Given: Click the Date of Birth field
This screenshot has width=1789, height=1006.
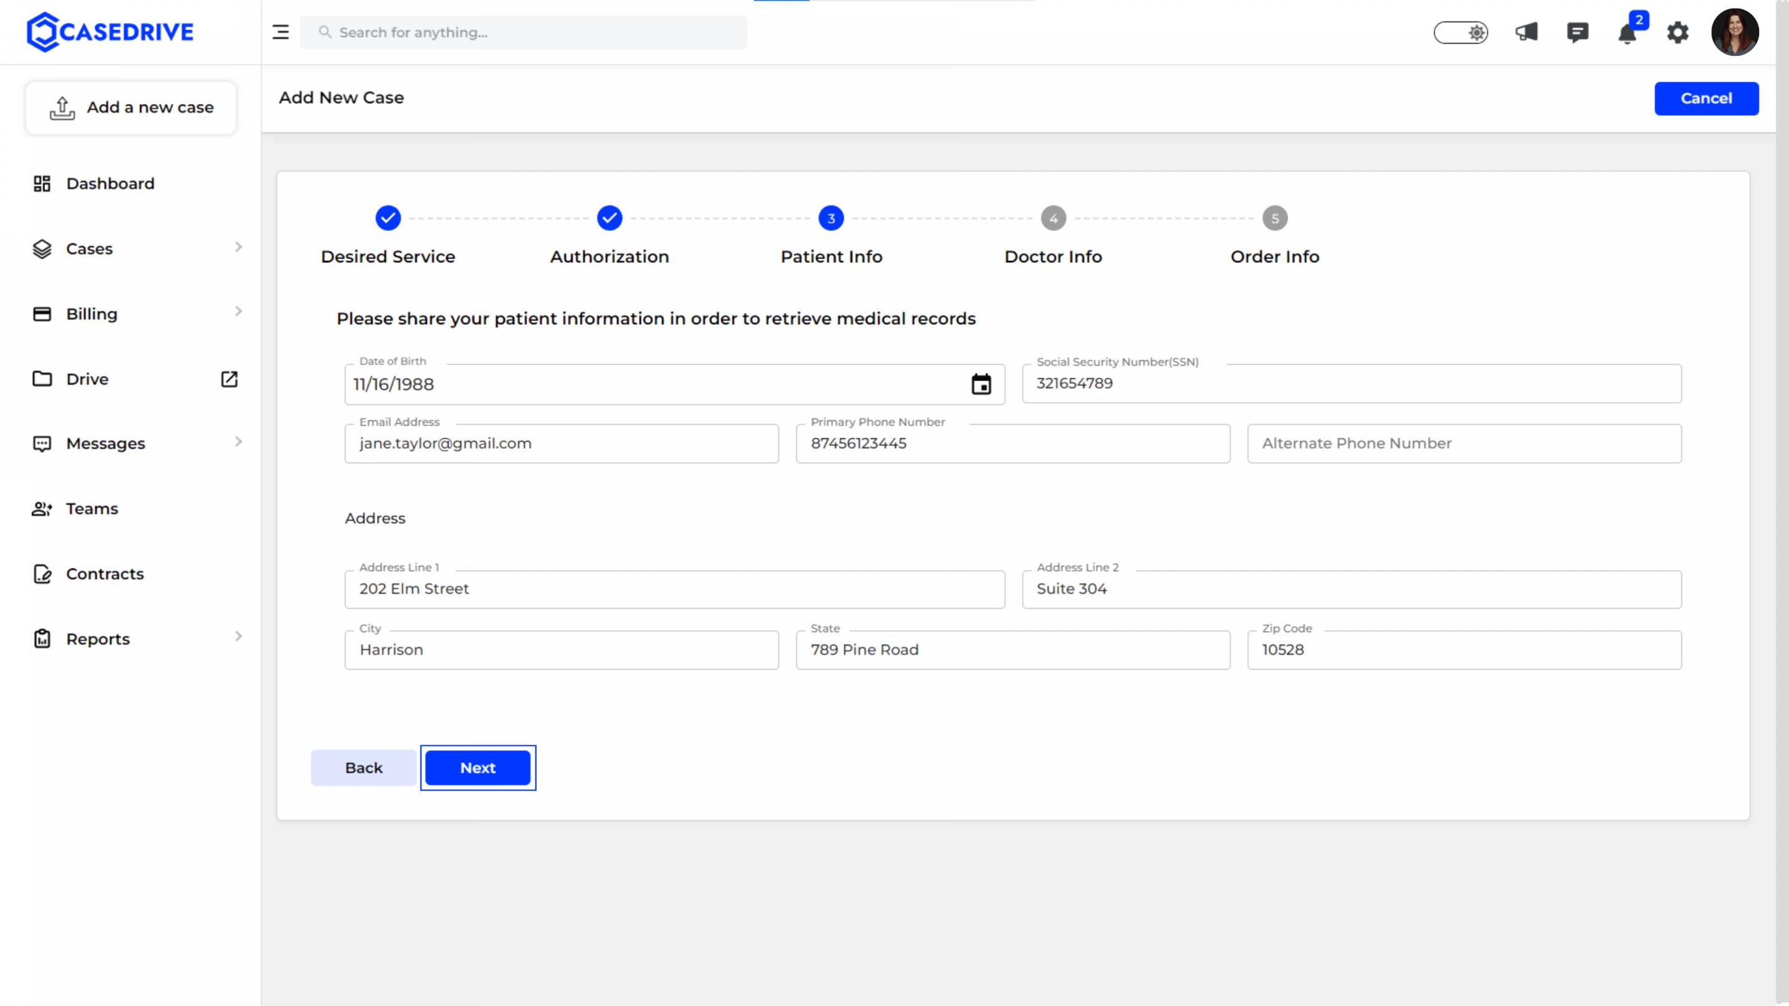Looking at the screenshot, I should point(675,384).
